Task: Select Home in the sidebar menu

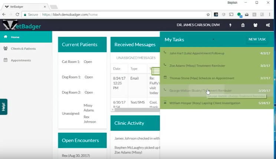Action: point(26,37)
